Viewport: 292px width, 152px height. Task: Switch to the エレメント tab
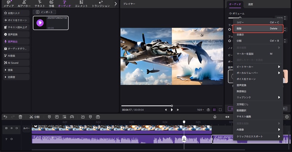[x=81, y=4]
